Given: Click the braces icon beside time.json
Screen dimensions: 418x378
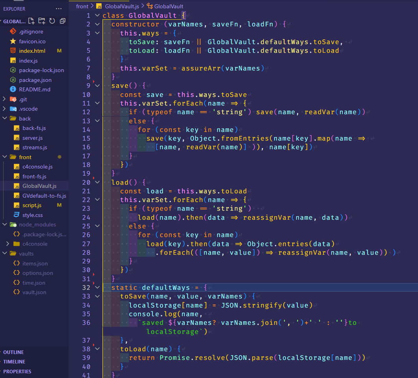Looking at the screenshot, I should click(17, 282).
